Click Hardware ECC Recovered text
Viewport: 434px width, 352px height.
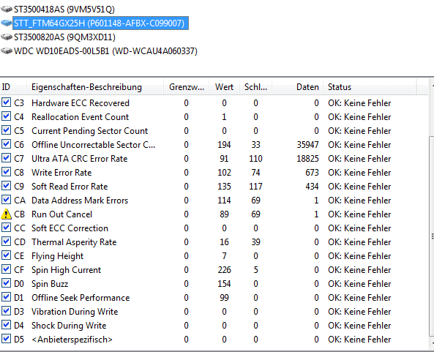pyautogui.click(x=81, y=103)
